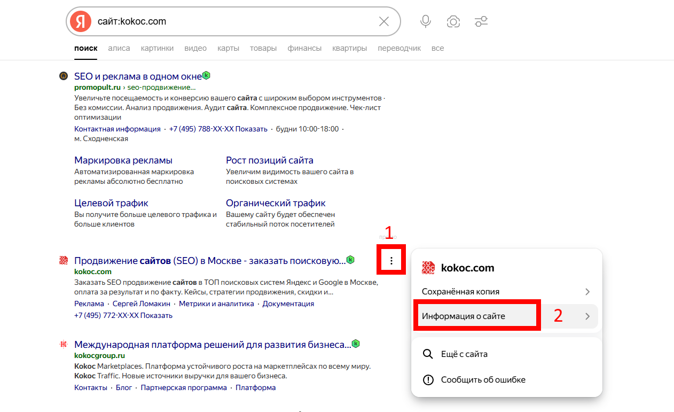Switch to the 'картинки' tab
The height and width of the screenshot is (412, 674).
point(157,48)
